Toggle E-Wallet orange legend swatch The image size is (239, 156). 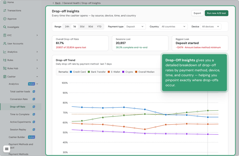pyautogui.click(x=109, y=72)
